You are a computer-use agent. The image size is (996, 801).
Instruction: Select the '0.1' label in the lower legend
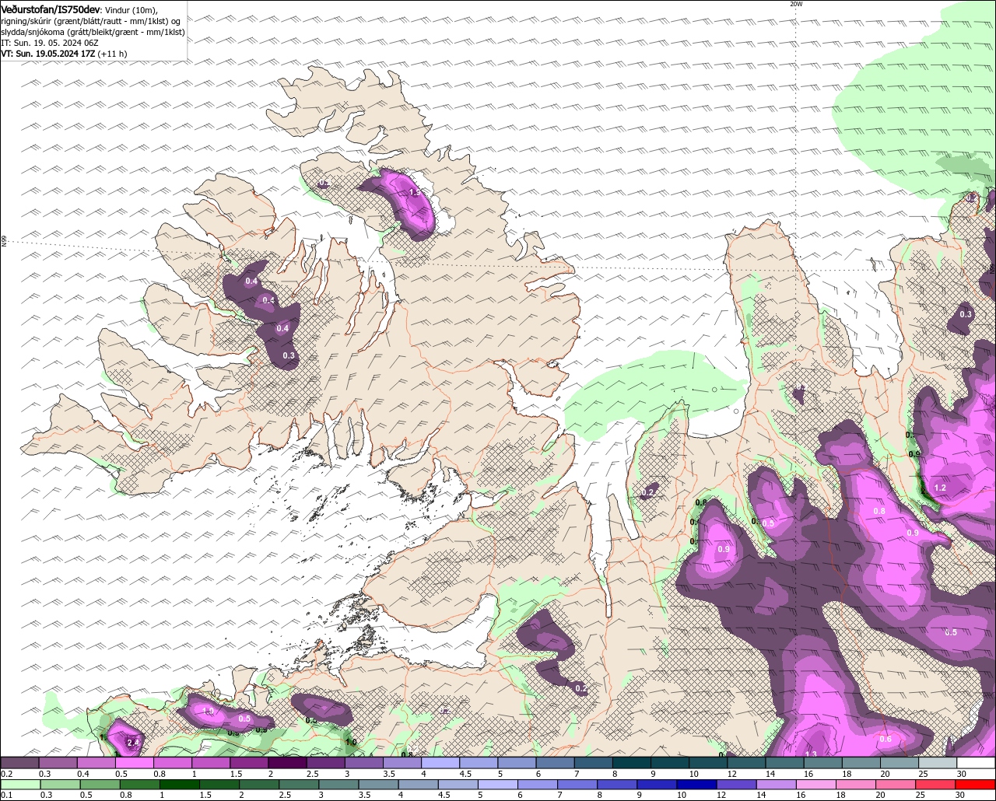pos(6,795)
